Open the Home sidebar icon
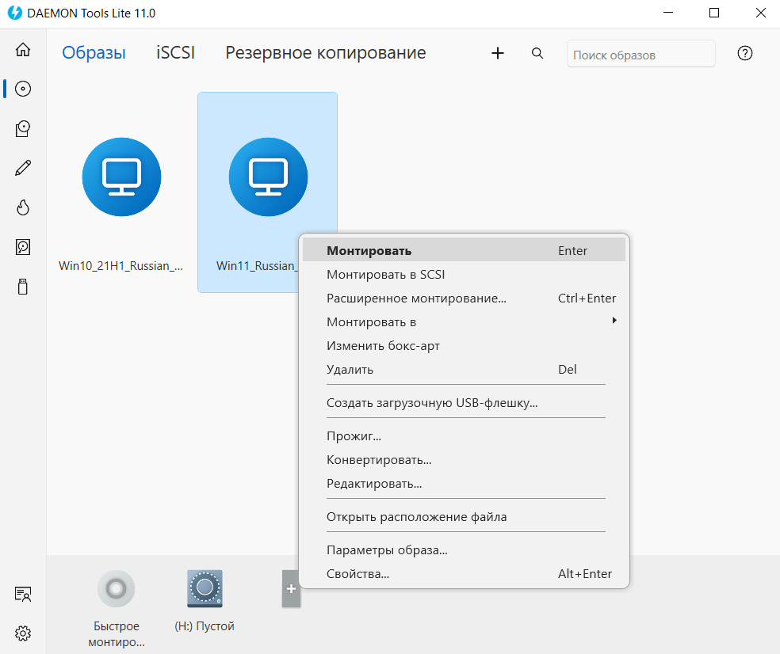The height and width of the screenshot is (654, 780). coord(23,50)
